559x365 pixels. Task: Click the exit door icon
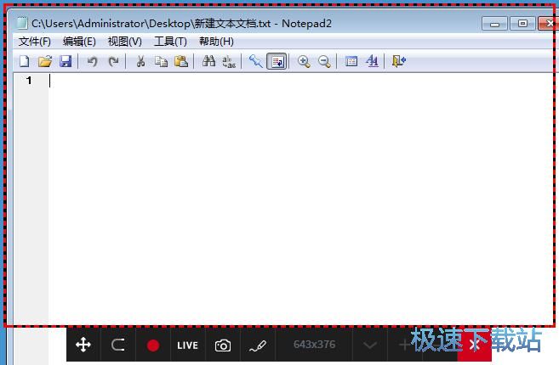398,61
